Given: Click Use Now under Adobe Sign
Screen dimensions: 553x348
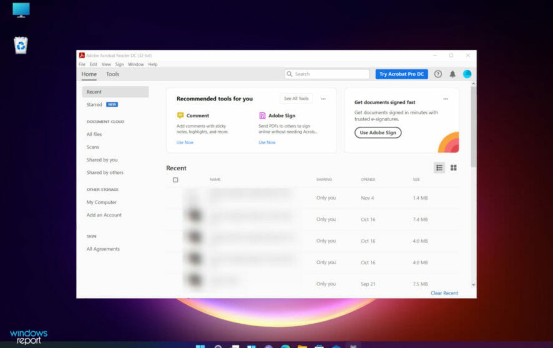Looking at the screenshot, I should pyautogui.click(x=267, y=142).
